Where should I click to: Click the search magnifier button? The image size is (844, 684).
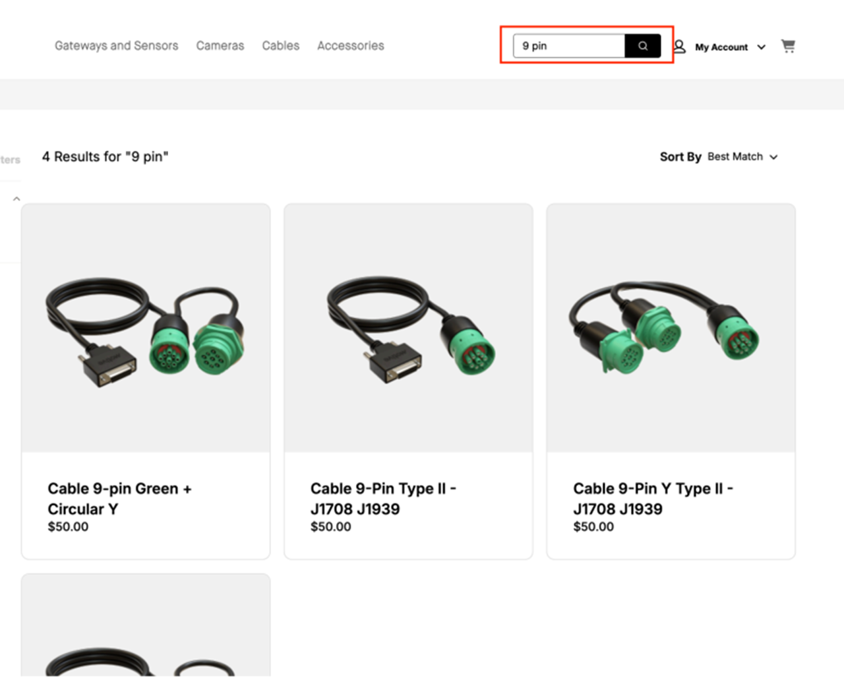642,46
